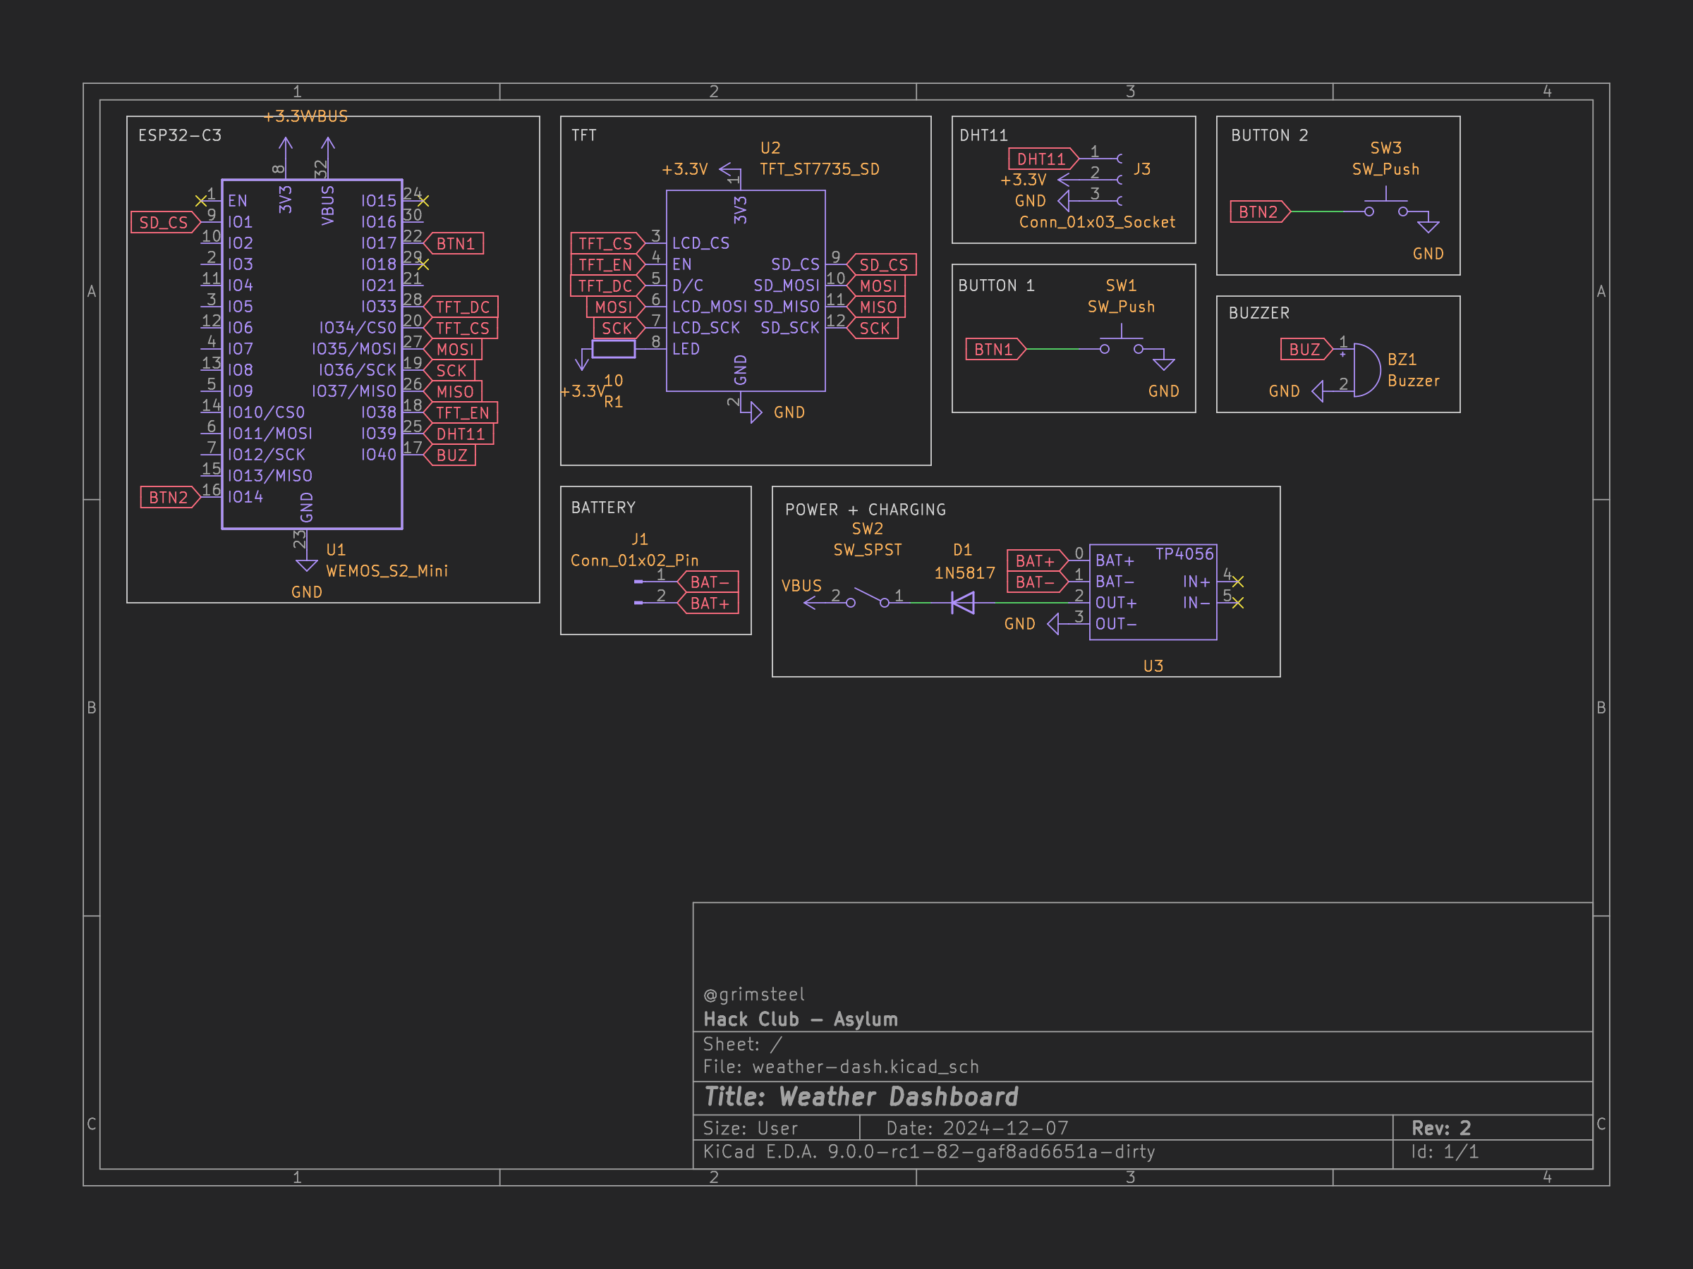Select the no-connect X on TP4056 IN+
Viewport: 1693px width, 1269px height.
1237,582
